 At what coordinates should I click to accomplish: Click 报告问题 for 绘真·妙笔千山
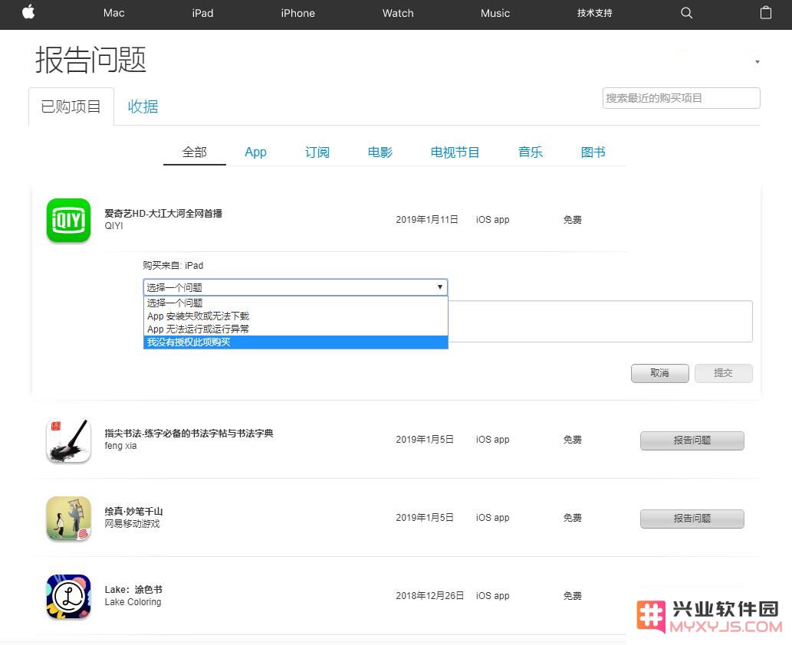692,519
